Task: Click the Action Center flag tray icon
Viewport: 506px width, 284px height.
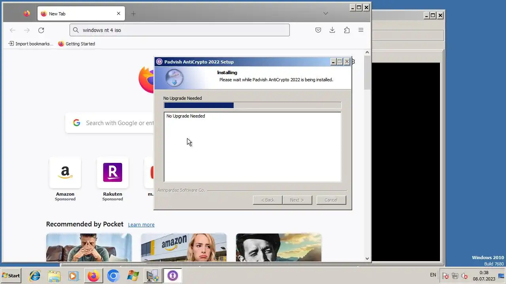Action: 446,276
